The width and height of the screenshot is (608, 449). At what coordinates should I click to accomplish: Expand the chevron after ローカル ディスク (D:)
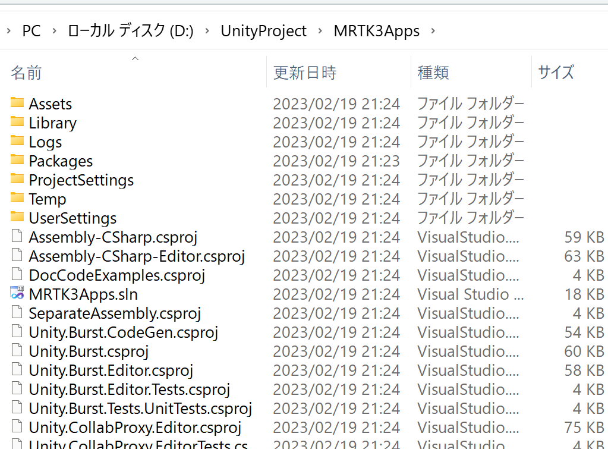207,31
